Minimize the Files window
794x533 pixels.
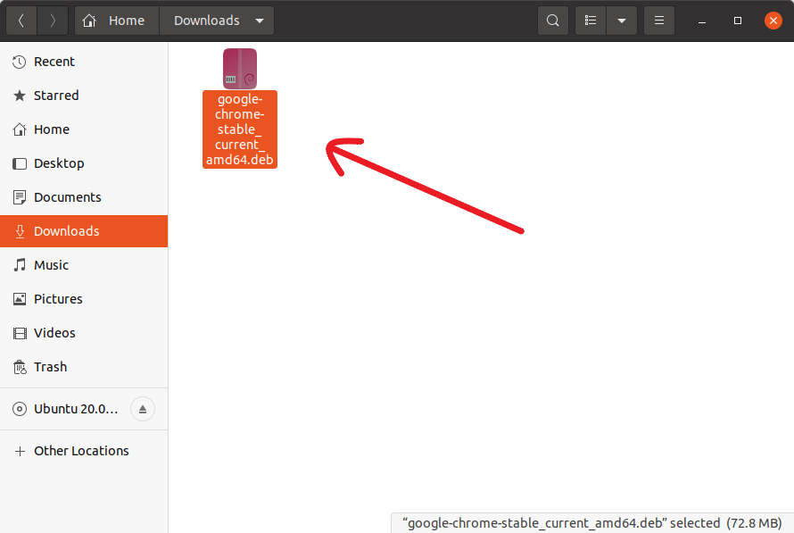tap(702, 21)
